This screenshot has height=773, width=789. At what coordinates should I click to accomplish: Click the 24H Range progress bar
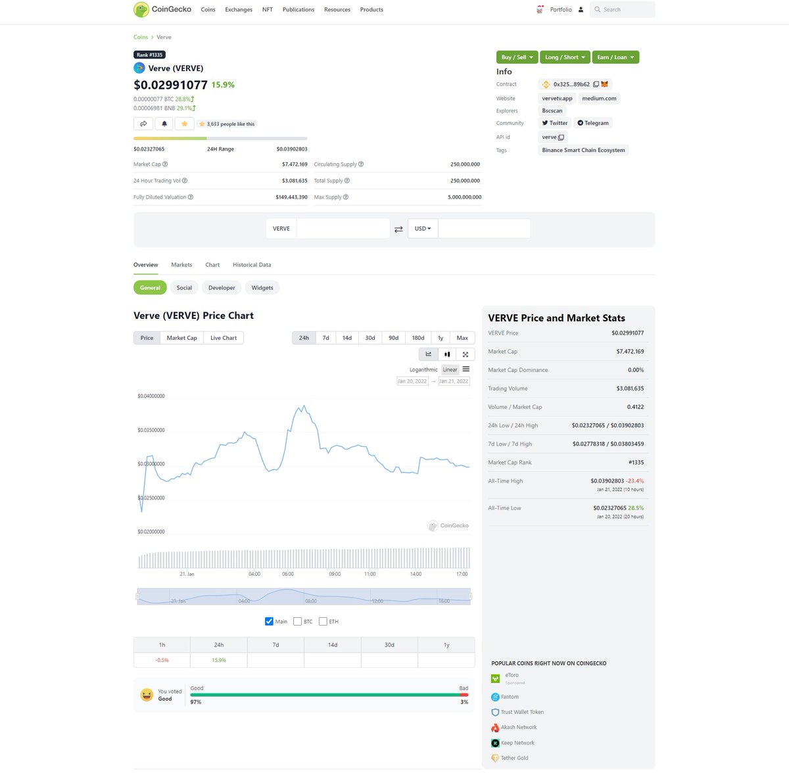tap(220, 138)
